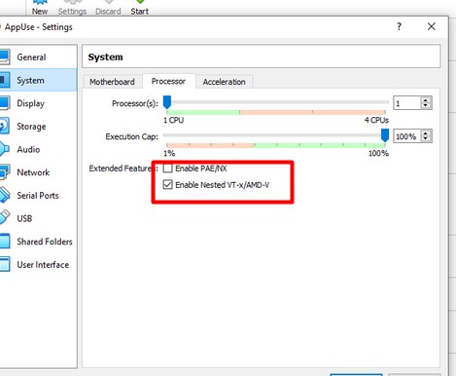Open the Display settings category
This screenshot has height=376, width=456.
pyautogui.click(x=38, y=103)
